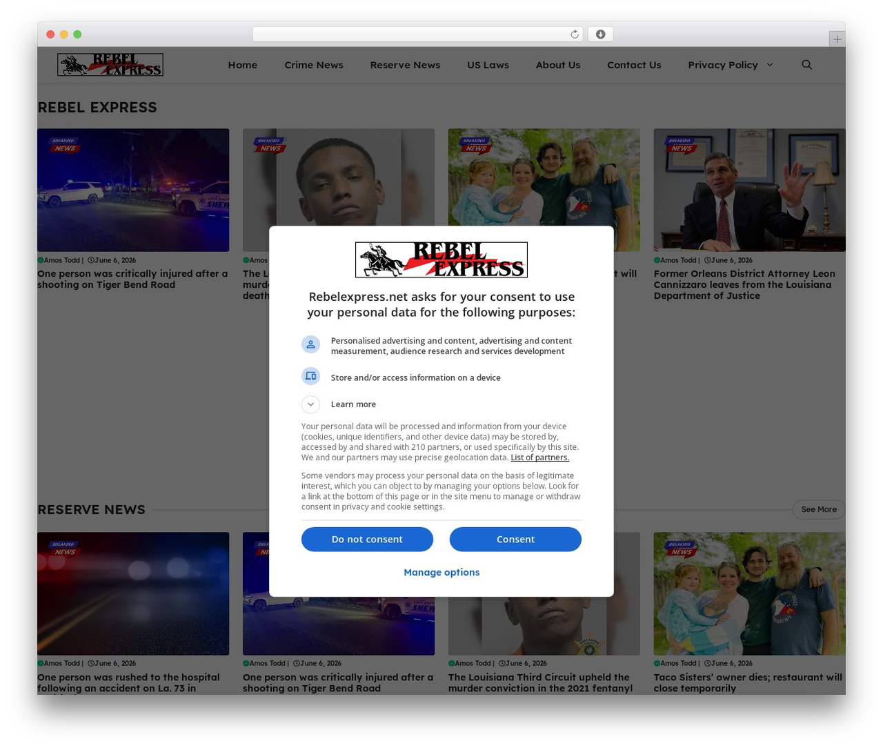Expand the Learn more chevron

[310, 404]
